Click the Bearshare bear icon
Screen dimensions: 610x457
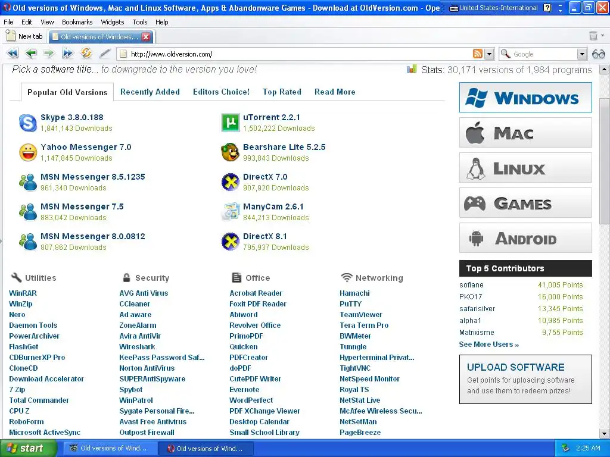[231, 152]
